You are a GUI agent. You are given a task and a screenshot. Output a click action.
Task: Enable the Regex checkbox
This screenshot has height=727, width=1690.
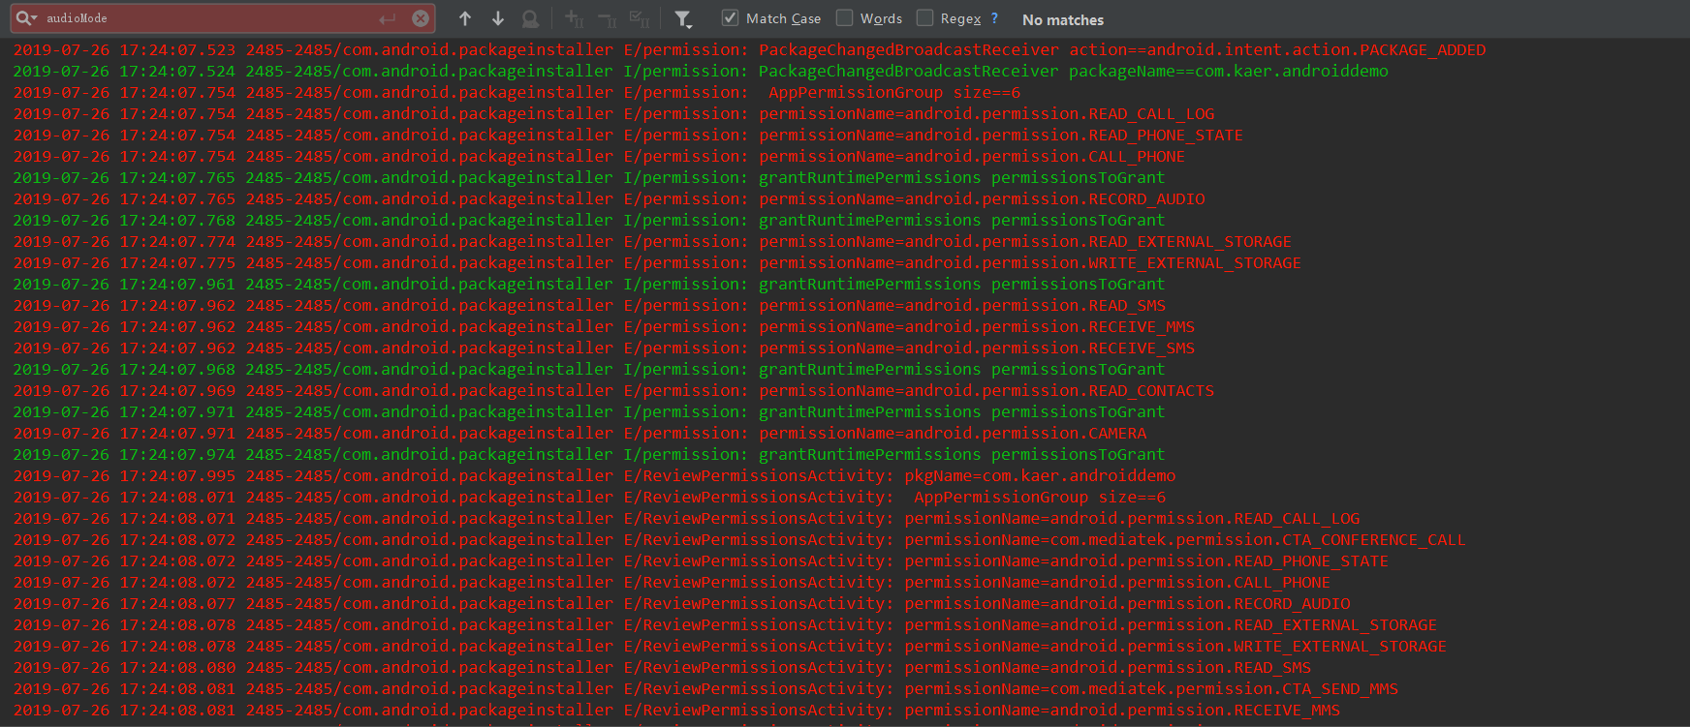point(924,17)
